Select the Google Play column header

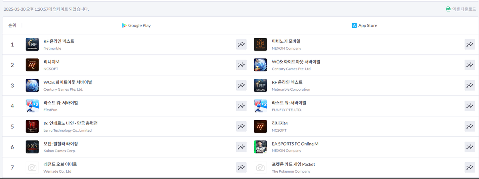coord(136,25)
